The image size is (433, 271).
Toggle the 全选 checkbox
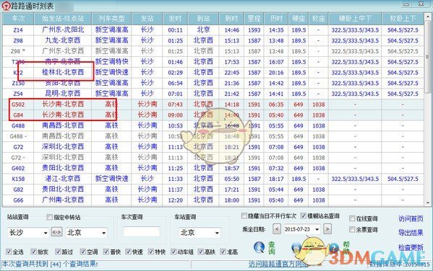(x=9, y=252)
